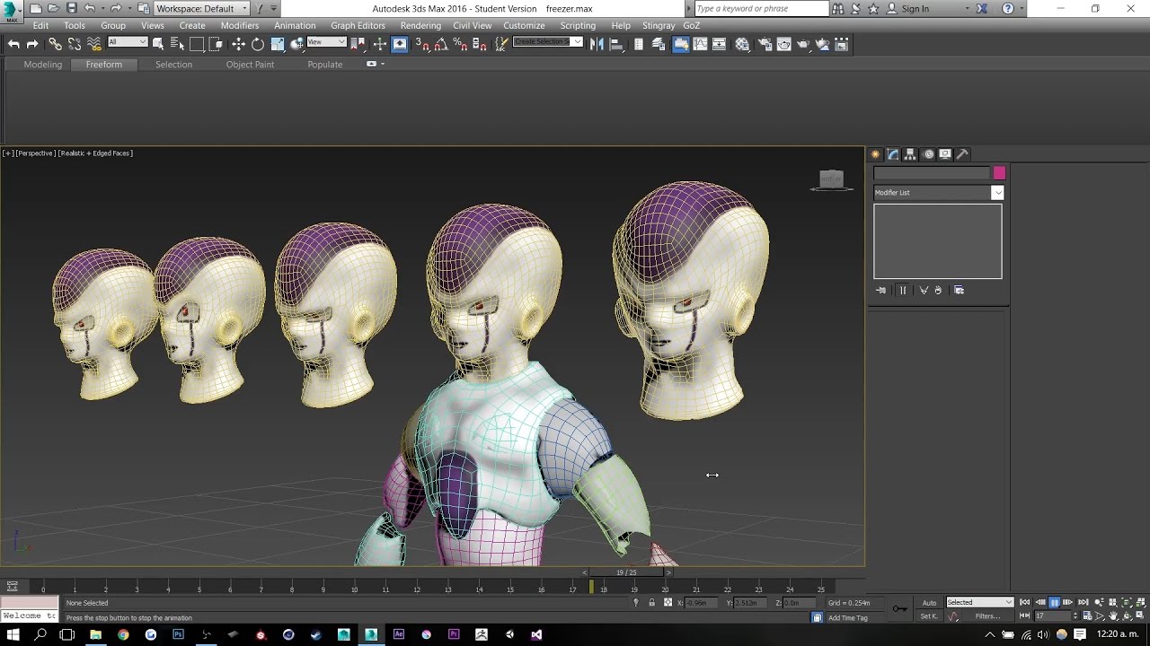Click the Set Key button
1150x646 pixels.
coord(929,616)
